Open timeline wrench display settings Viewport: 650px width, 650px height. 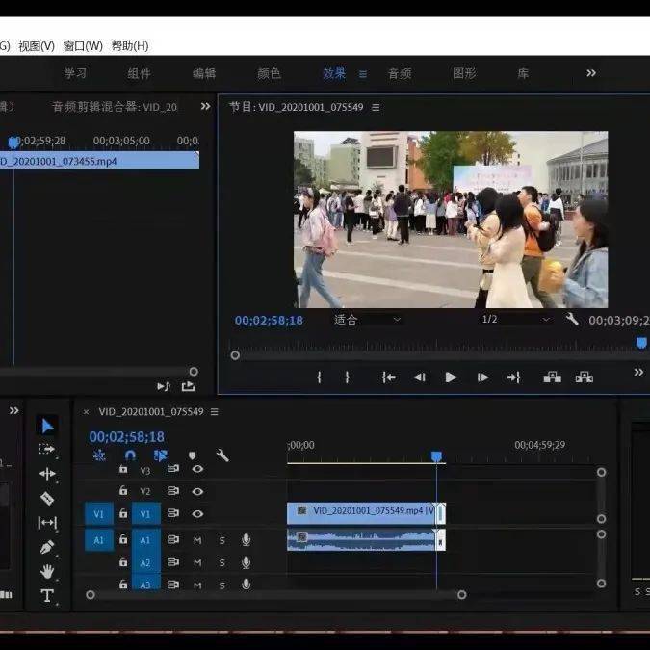(222, 455)
